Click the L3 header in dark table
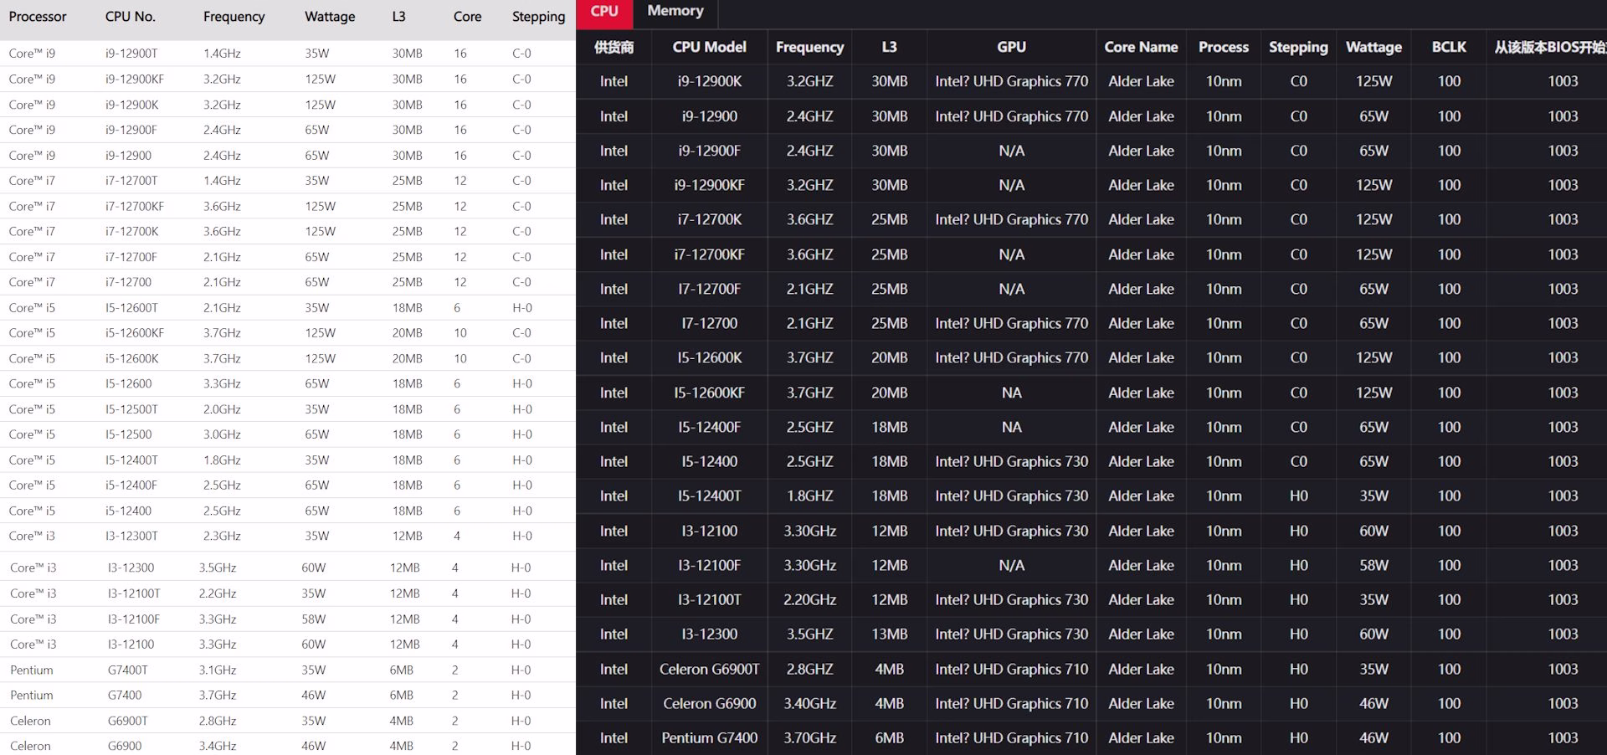The width and height of the screenshot is (1607, 755). tap(889, 47)
